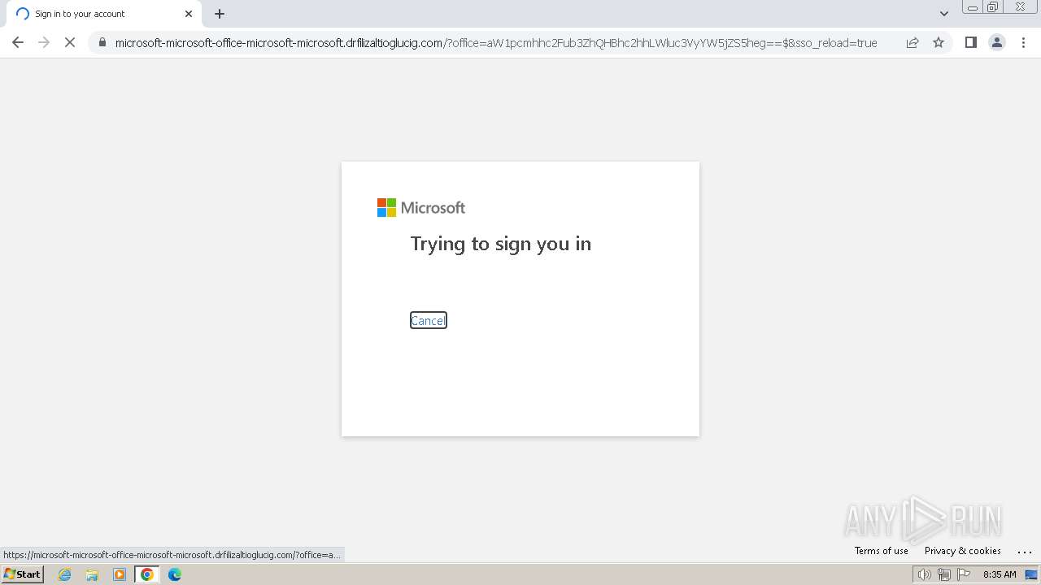The height and width of the screenshot is (585, 1041).
Task: Click the footer ellipsis more options
Action: click(1025, 551)
